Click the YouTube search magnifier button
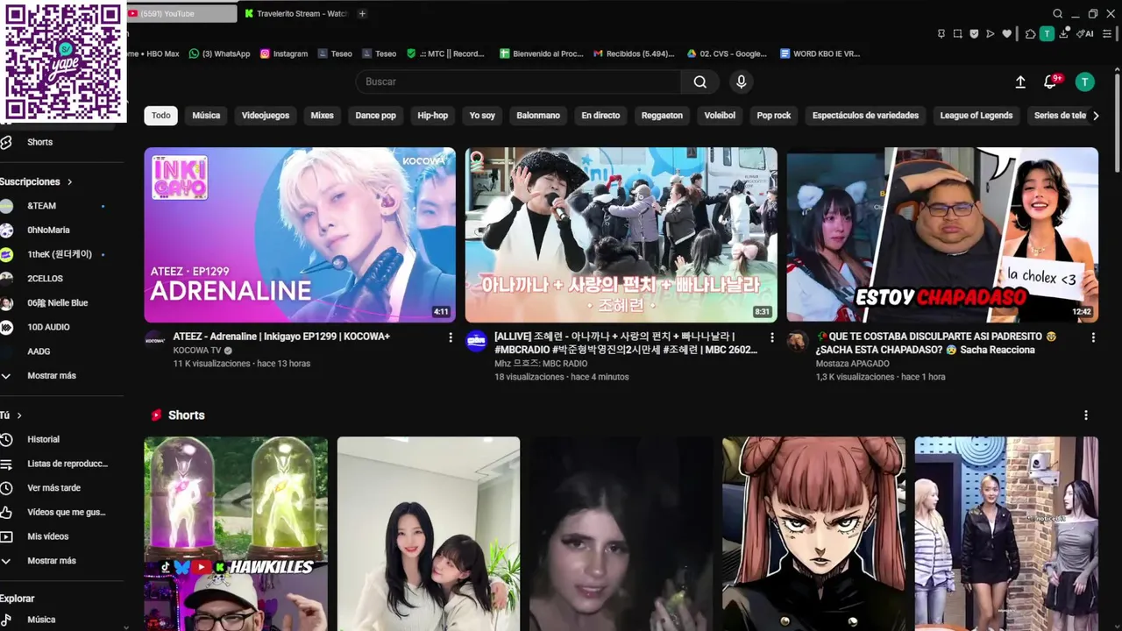The image size is (1122, 631). point(699,82)
